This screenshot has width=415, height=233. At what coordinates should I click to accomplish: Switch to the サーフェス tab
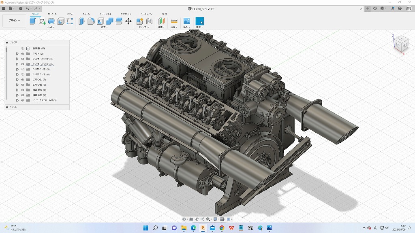click(52, 14)
